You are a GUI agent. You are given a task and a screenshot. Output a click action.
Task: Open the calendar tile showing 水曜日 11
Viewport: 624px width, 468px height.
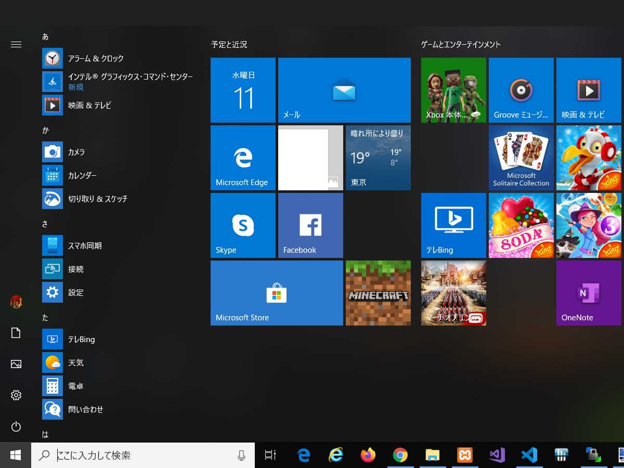pos(243,90)
